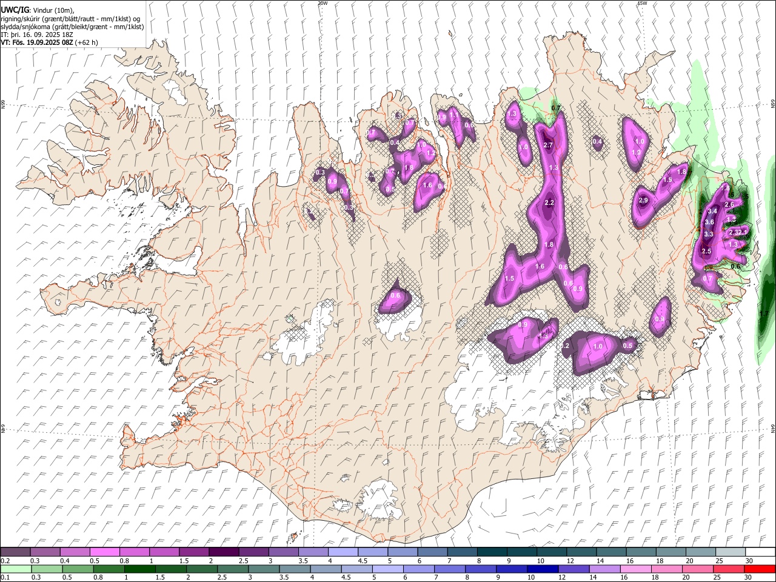Click the 3.6 precipitation value in the east

click(x=709, y=222)
